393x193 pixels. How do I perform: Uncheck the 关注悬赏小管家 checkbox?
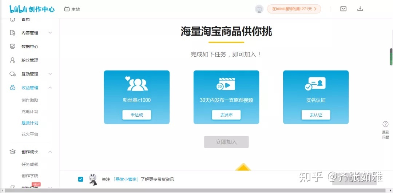tap(80, 179)
